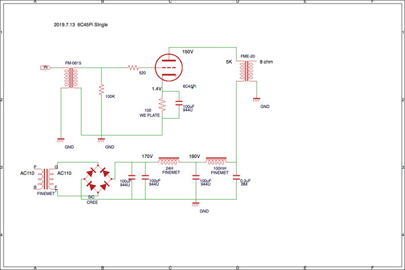
Task: Click the 1.4V cathode voltage label
Action: point(157,89)
